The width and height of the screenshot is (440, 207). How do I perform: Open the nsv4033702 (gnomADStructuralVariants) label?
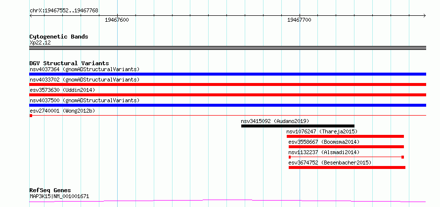pyautogui.click(x=85, y=80)
